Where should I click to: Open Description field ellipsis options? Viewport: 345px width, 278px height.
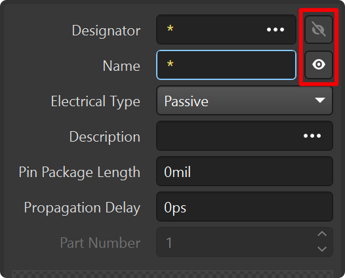tap(312, 136)
